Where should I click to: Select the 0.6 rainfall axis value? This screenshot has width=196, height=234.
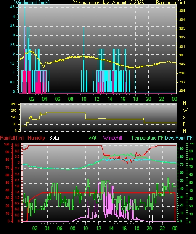pos(17,209)
